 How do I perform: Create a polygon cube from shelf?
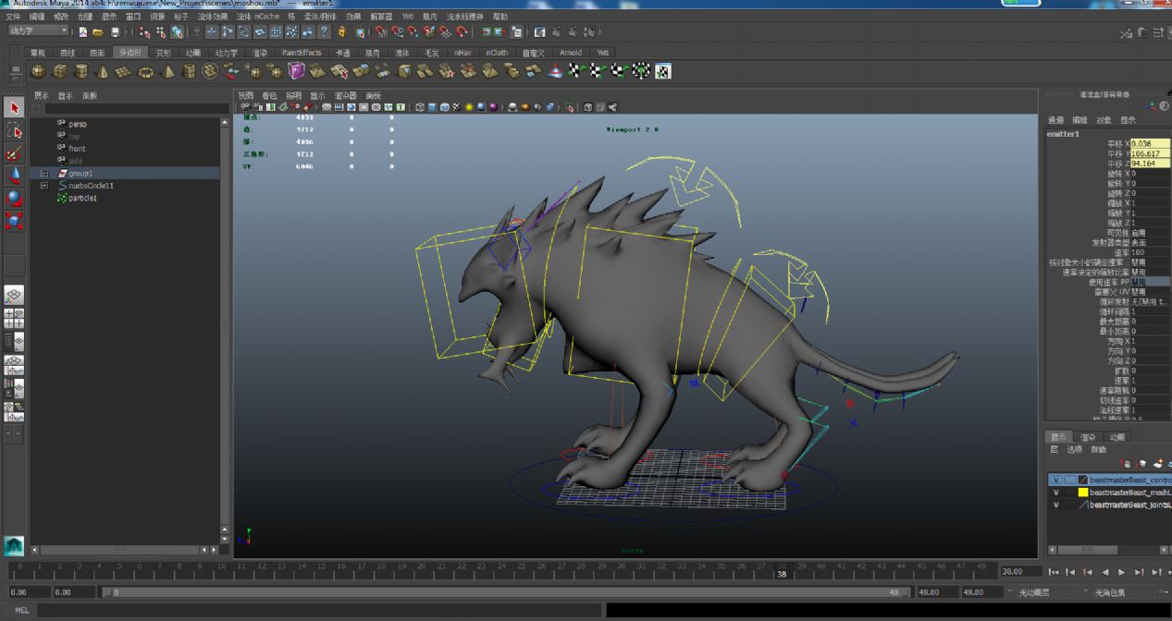(x=60, y=71)
